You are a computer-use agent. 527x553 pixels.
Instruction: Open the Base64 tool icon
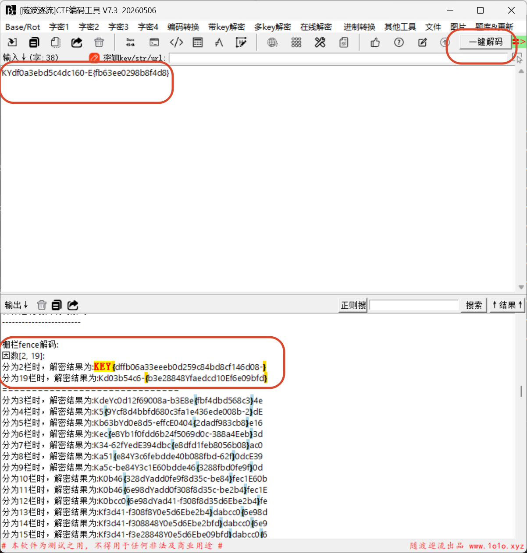tap(130, 42)
